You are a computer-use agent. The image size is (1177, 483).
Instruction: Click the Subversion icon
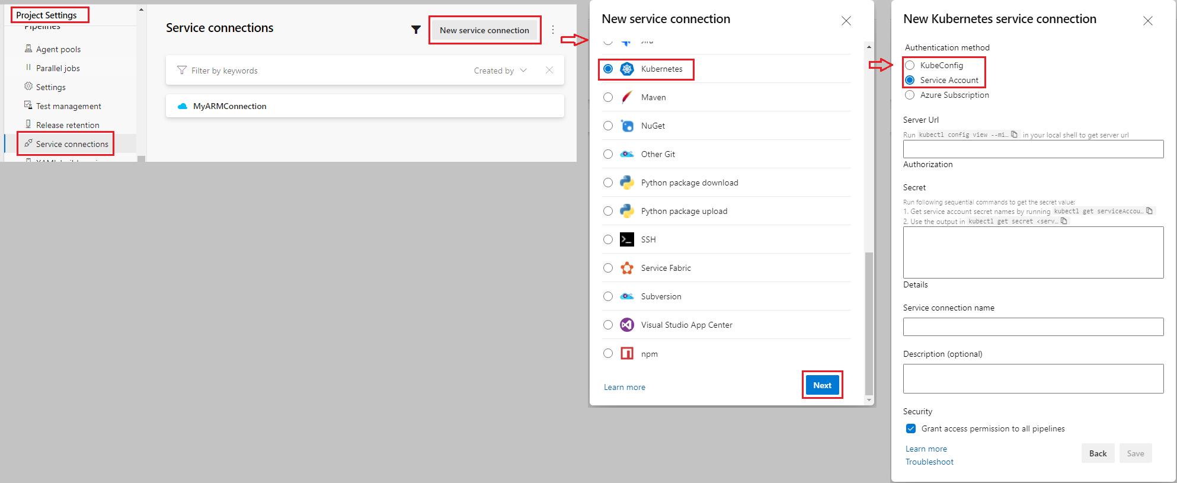(627, 296)
